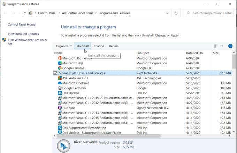
Task: Select the Microsoft Edge icon in list
Action: (60, 63)
